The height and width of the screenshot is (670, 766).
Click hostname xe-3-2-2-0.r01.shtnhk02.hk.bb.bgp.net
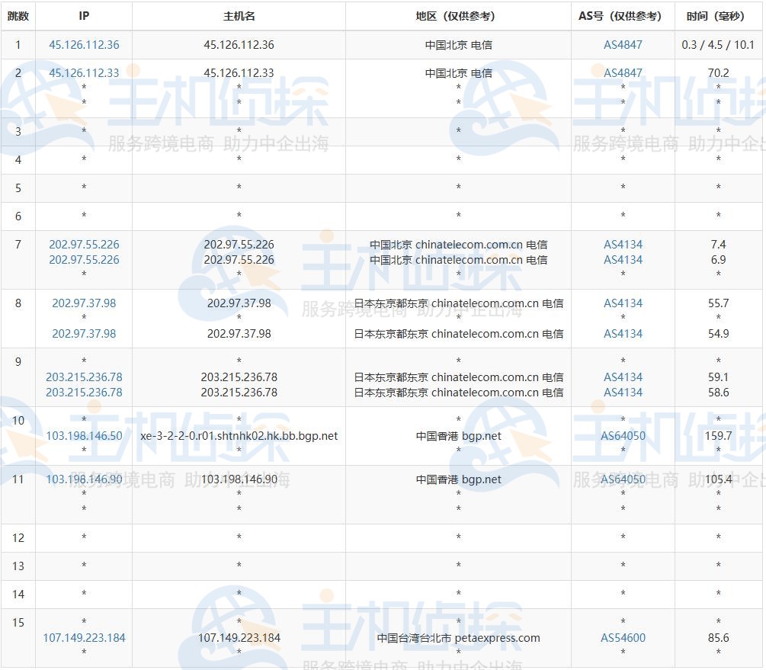(239, 436)
